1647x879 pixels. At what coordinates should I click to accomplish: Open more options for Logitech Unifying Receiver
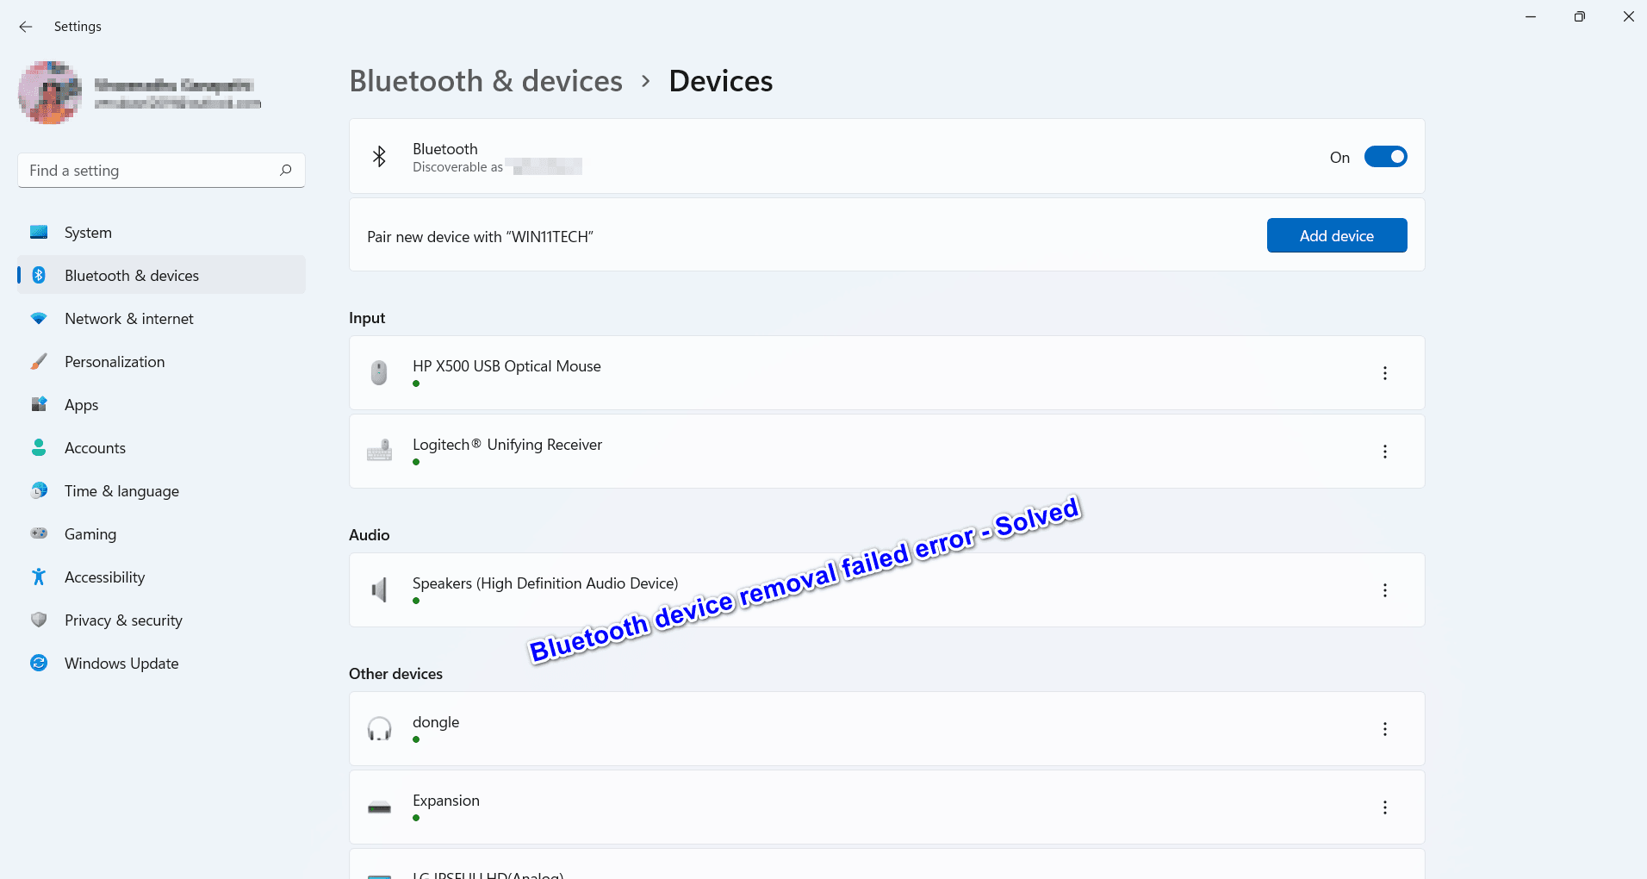pos(1384,452)
